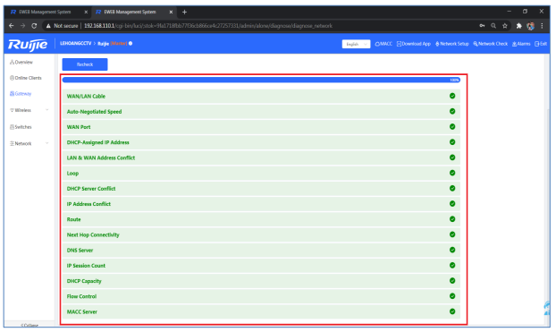Click DHCP-Assigned IP Address status checkmark
The width and height of the screenshot is (556, 332).
coord(452,142)
